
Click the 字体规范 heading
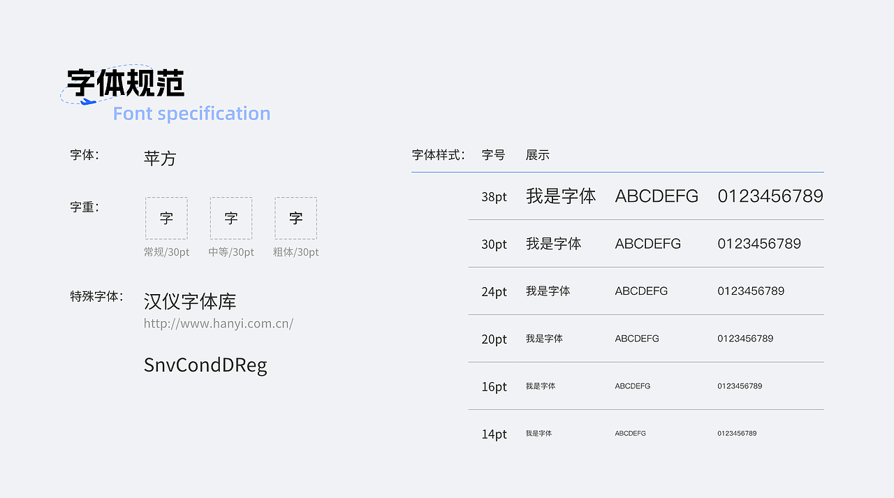pos(126,82)
